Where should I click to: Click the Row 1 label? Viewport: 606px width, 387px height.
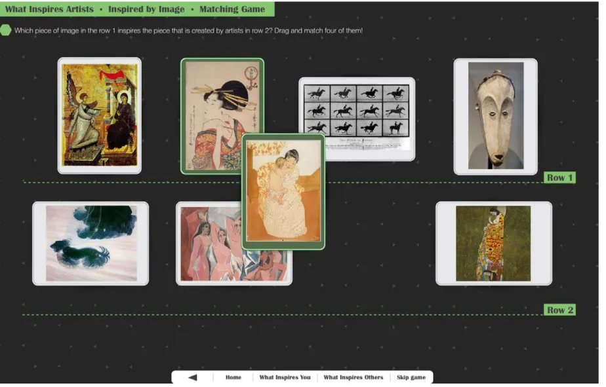[560, 177]
